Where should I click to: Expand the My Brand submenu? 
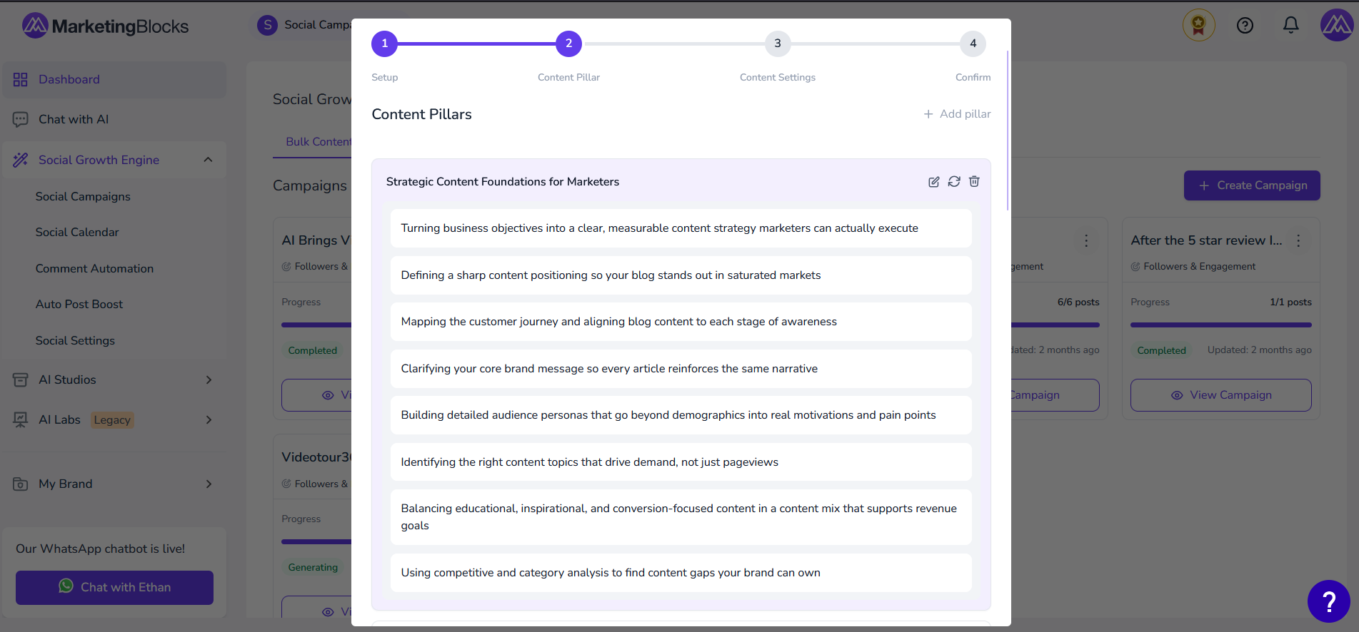[x=209, y=484]
